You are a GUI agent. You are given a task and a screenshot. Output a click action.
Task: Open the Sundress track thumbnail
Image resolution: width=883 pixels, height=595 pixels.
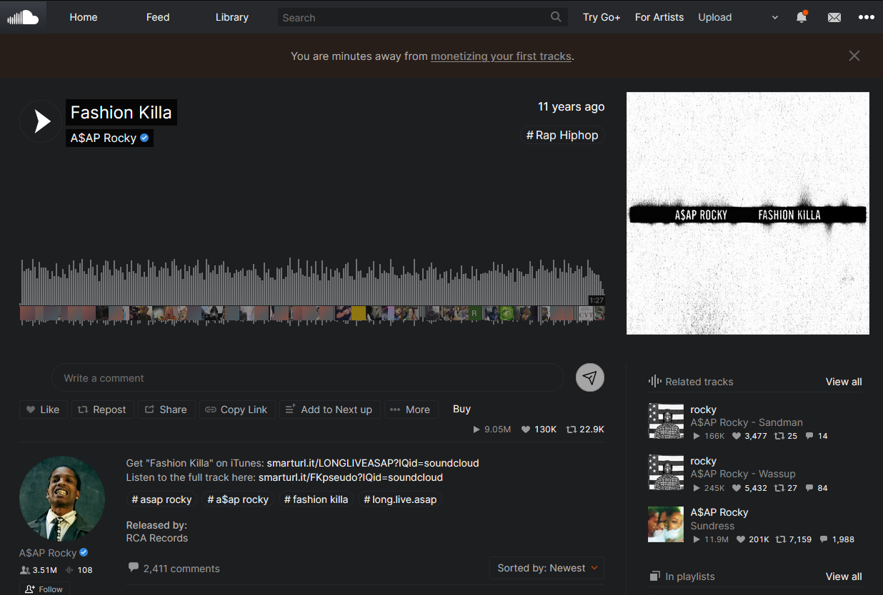coord(666,524)
